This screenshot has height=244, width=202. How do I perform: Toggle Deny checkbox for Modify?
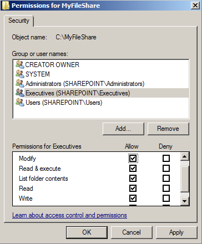(166, 159)
